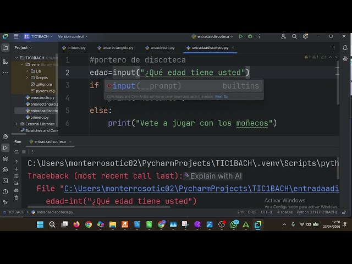
Task: Click Explain with AI in the traceback
Action: tap(213, 176)
